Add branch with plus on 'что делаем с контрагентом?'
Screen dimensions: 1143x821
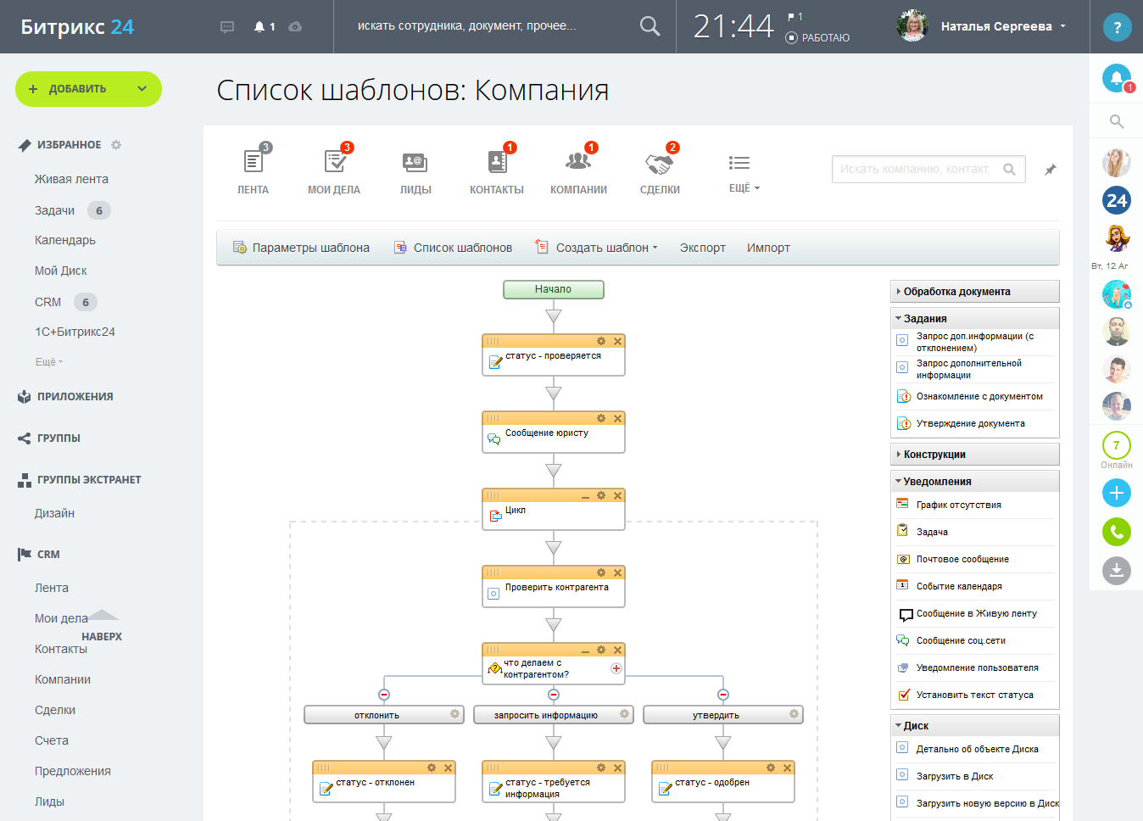point(616,668)
